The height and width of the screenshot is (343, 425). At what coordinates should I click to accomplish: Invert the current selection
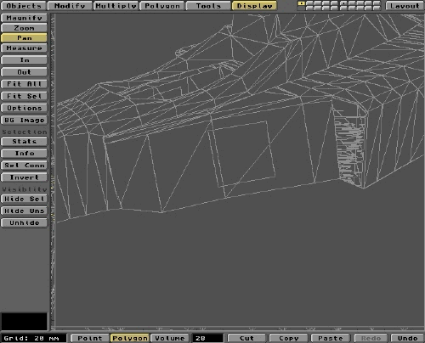click(25, 177)
